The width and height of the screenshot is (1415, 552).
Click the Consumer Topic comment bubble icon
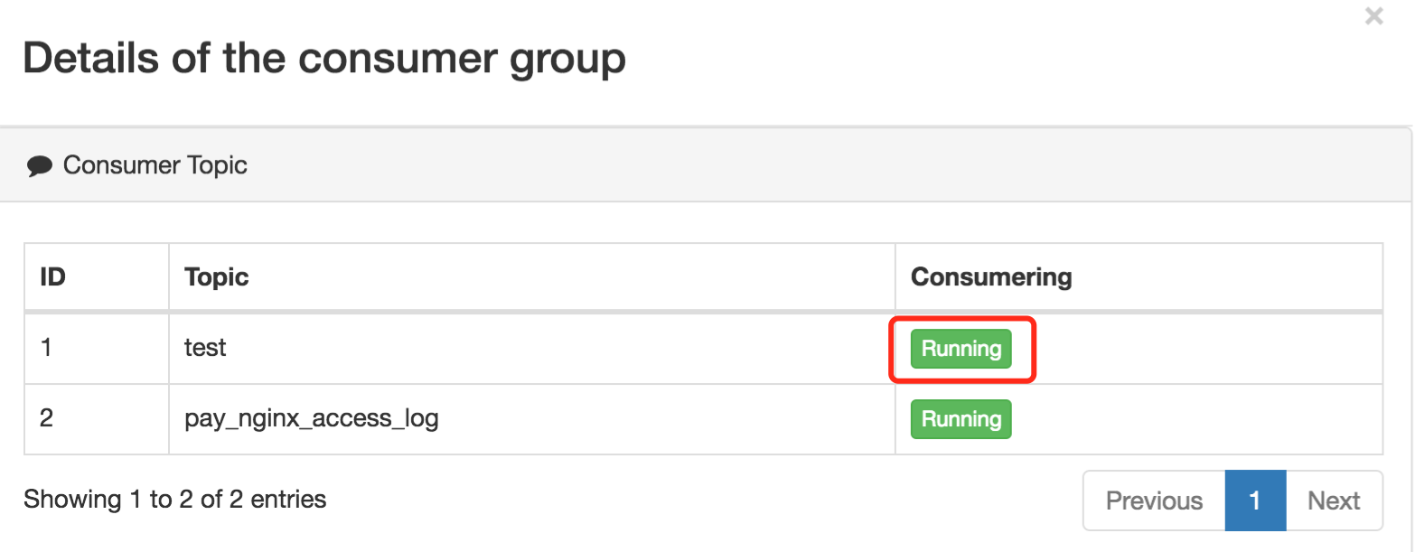40,166
